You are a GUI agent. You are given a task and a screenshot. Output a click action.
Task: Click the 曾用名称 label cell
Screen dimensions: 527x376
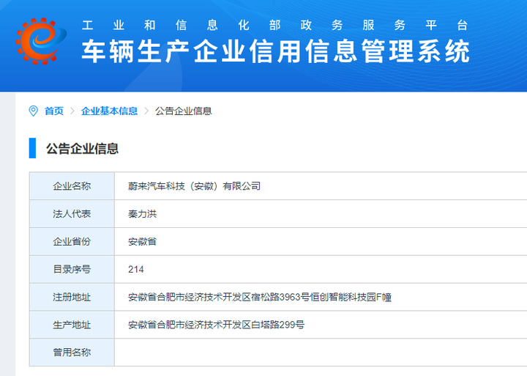(72, 353)
